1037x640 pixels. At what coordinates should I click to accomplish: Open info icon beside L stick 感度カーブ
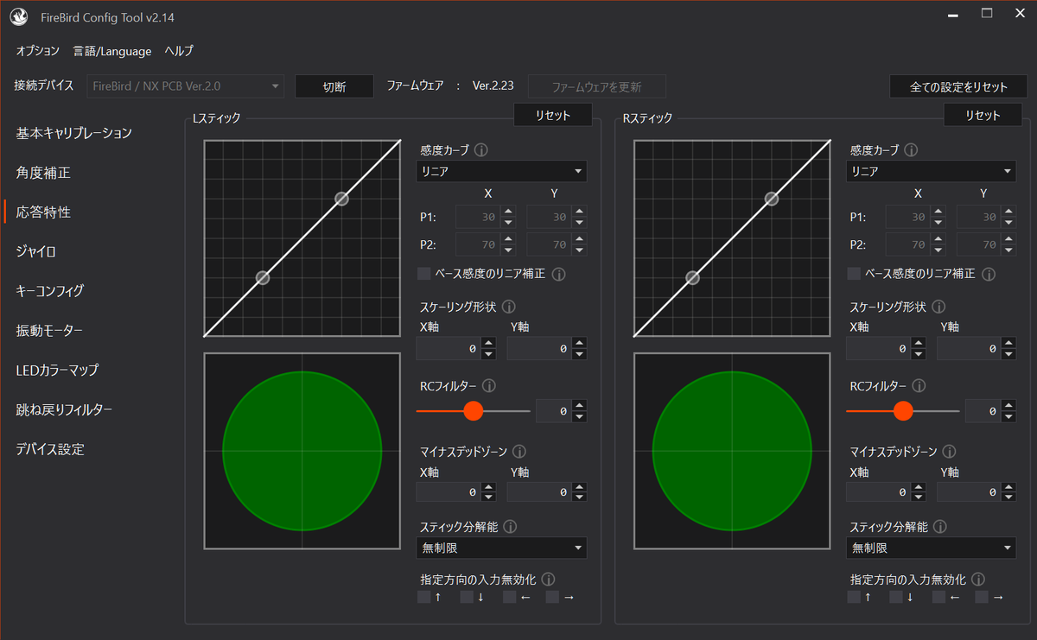pos(481,150)
